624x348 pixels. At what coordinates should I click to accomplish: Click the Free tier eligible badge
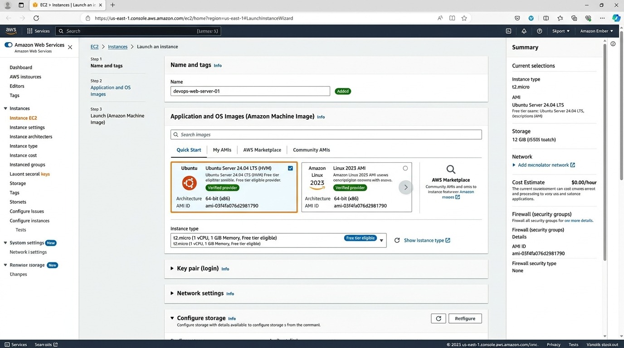pyautogui.click(x=361, y=238)
